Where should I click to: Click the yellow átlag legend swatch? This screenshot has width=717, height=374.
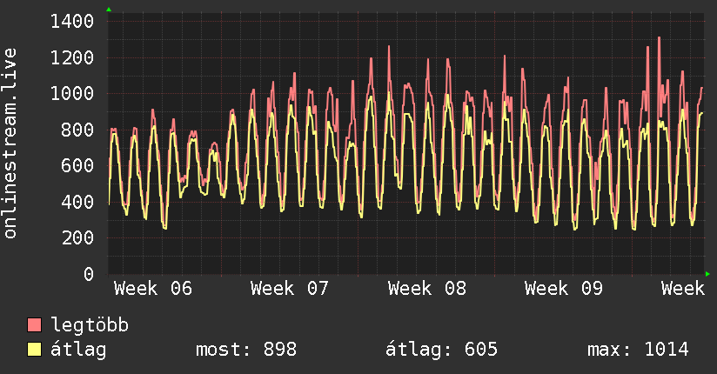click(34, 350)
